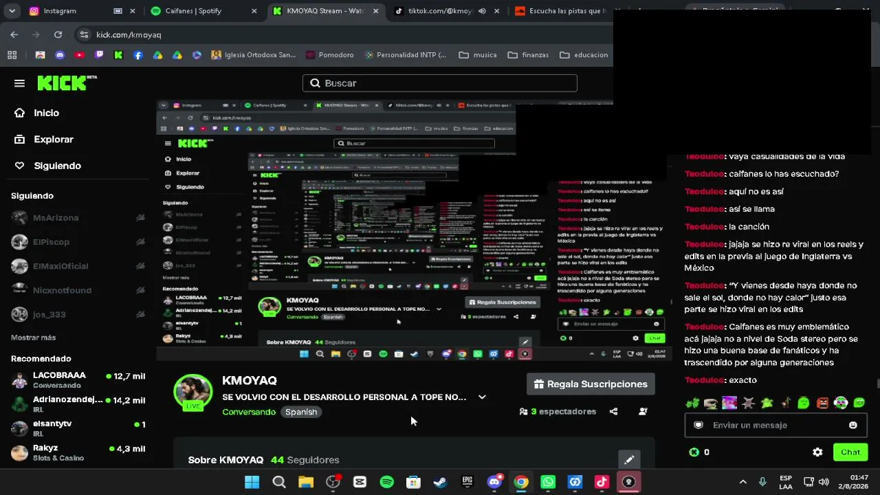Screen dimensions: 880x495
Task: Open the Discord bookmark icon
Action: [60, 55]
